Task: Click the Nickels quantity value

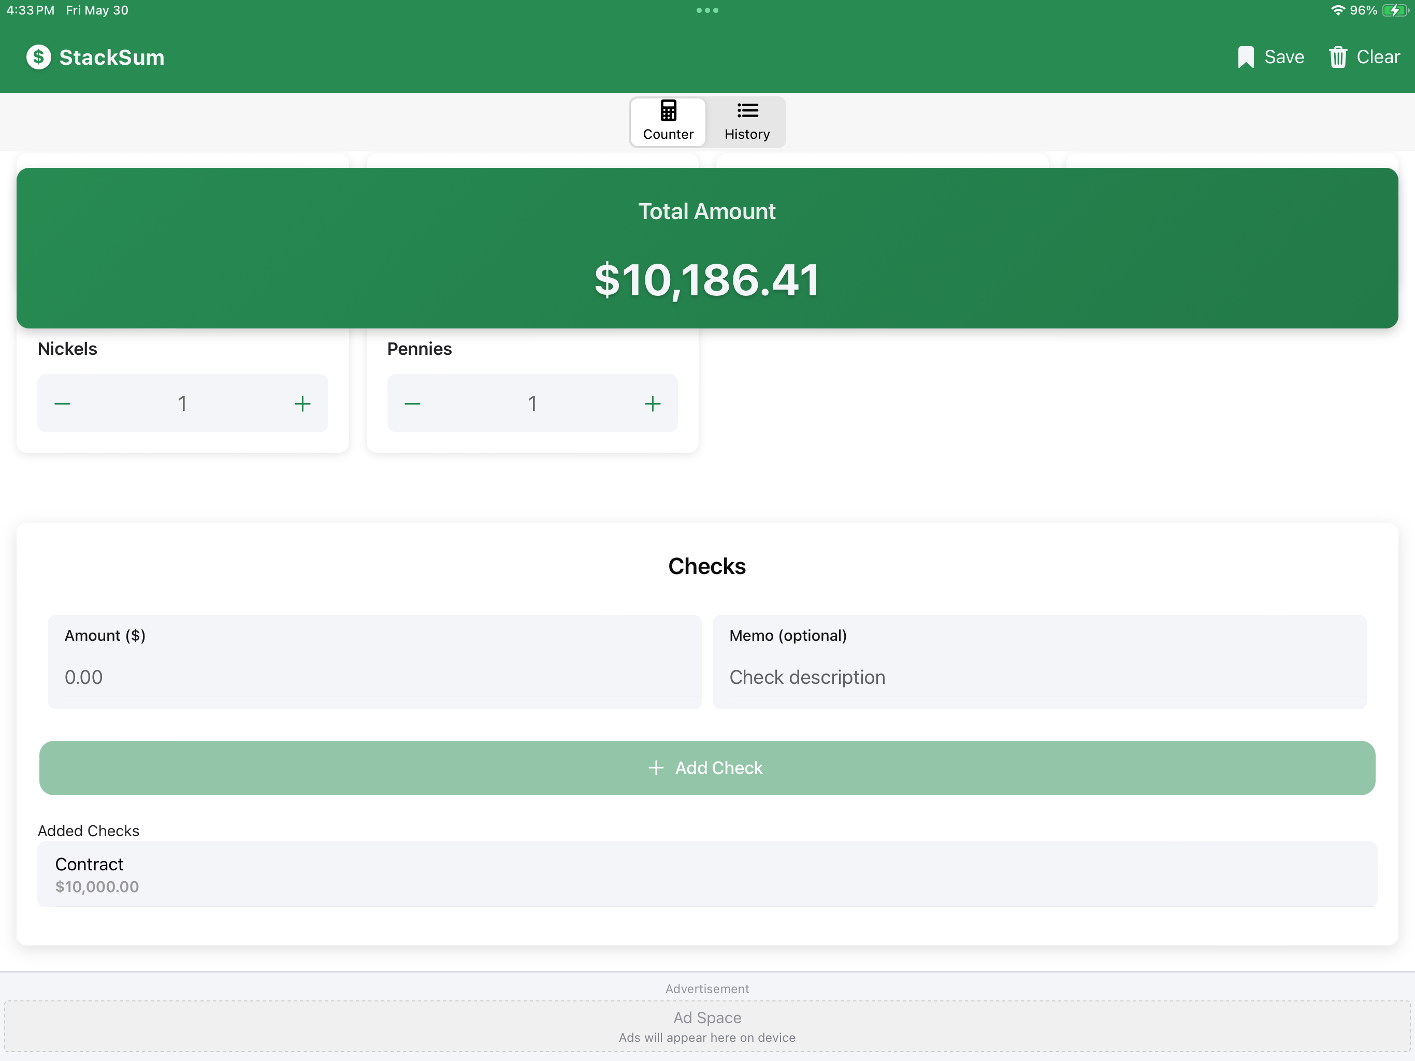Action: tap(182, 404)
